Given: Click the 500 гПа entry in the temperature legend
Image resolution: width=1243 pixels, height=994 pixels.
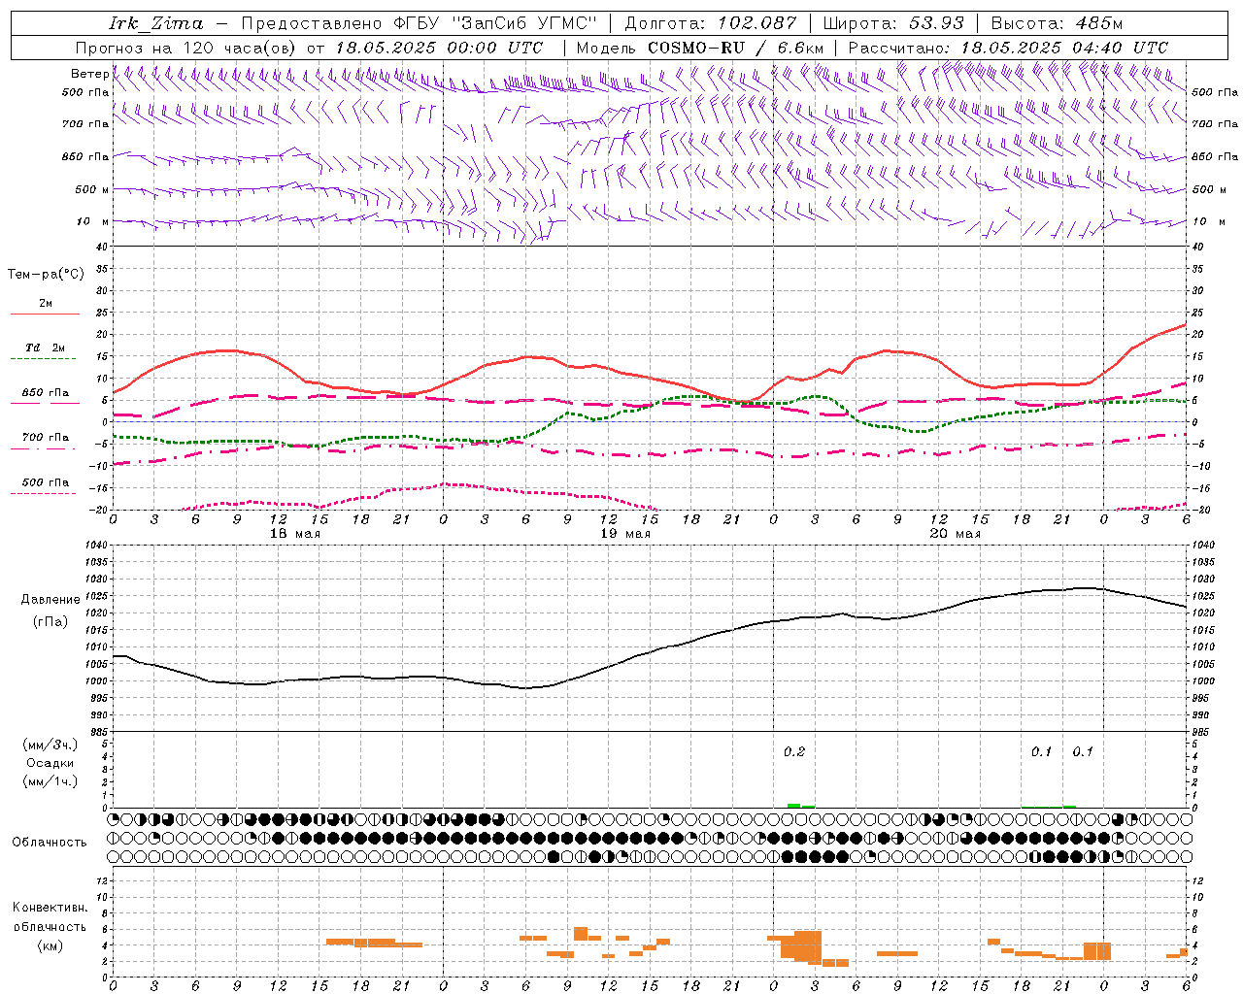Looking at the screenshot, I should pyautogui.click(x=46, y=481).
